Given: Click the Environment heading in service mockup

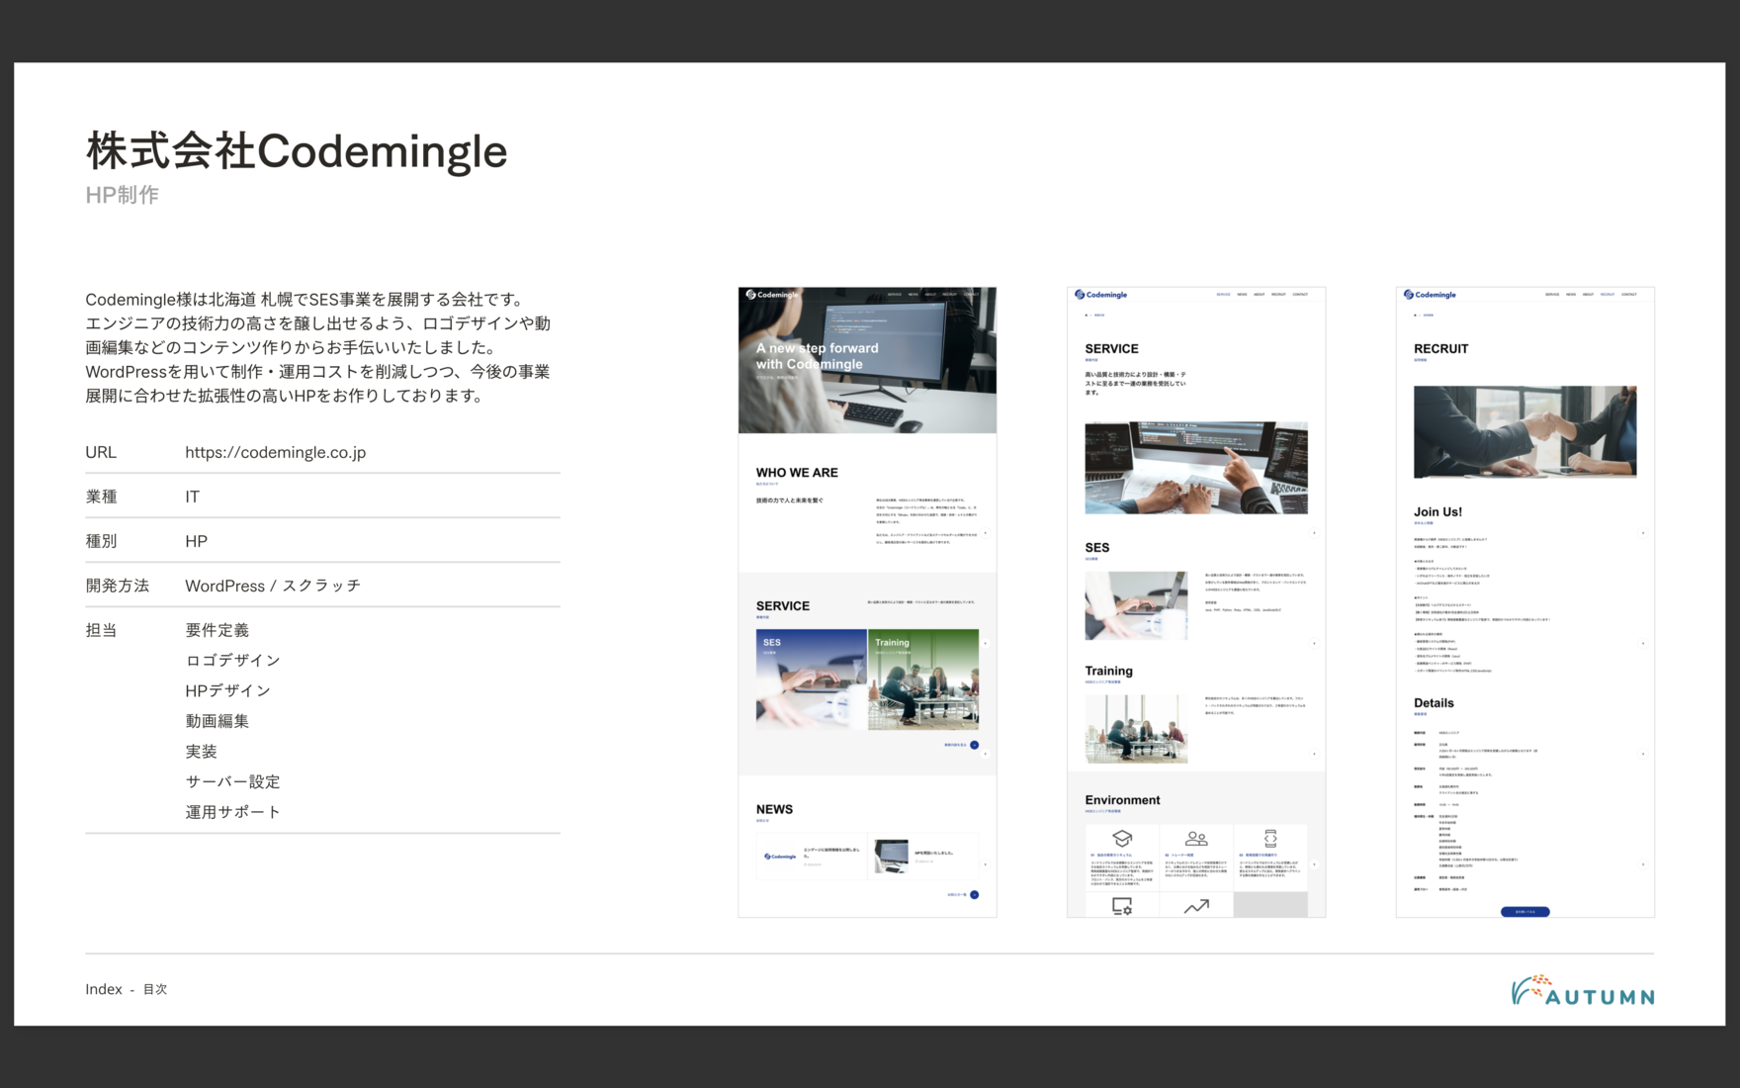Looking at the screenshot, I should (1122, 800).
